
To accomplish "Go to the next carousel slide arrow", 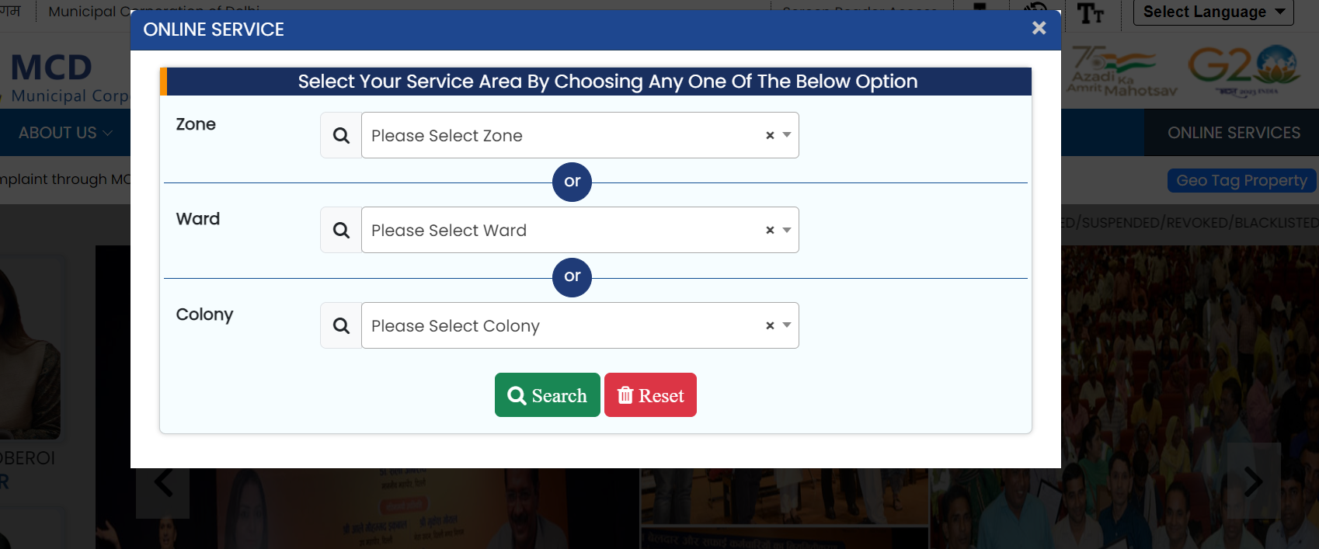I will 1253,481.
